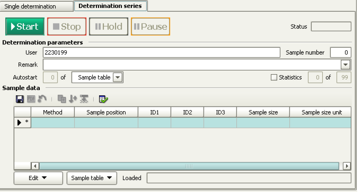358x192 pixels.
Task: Click the Loaded field at the bottom
Action: point(249,178)
